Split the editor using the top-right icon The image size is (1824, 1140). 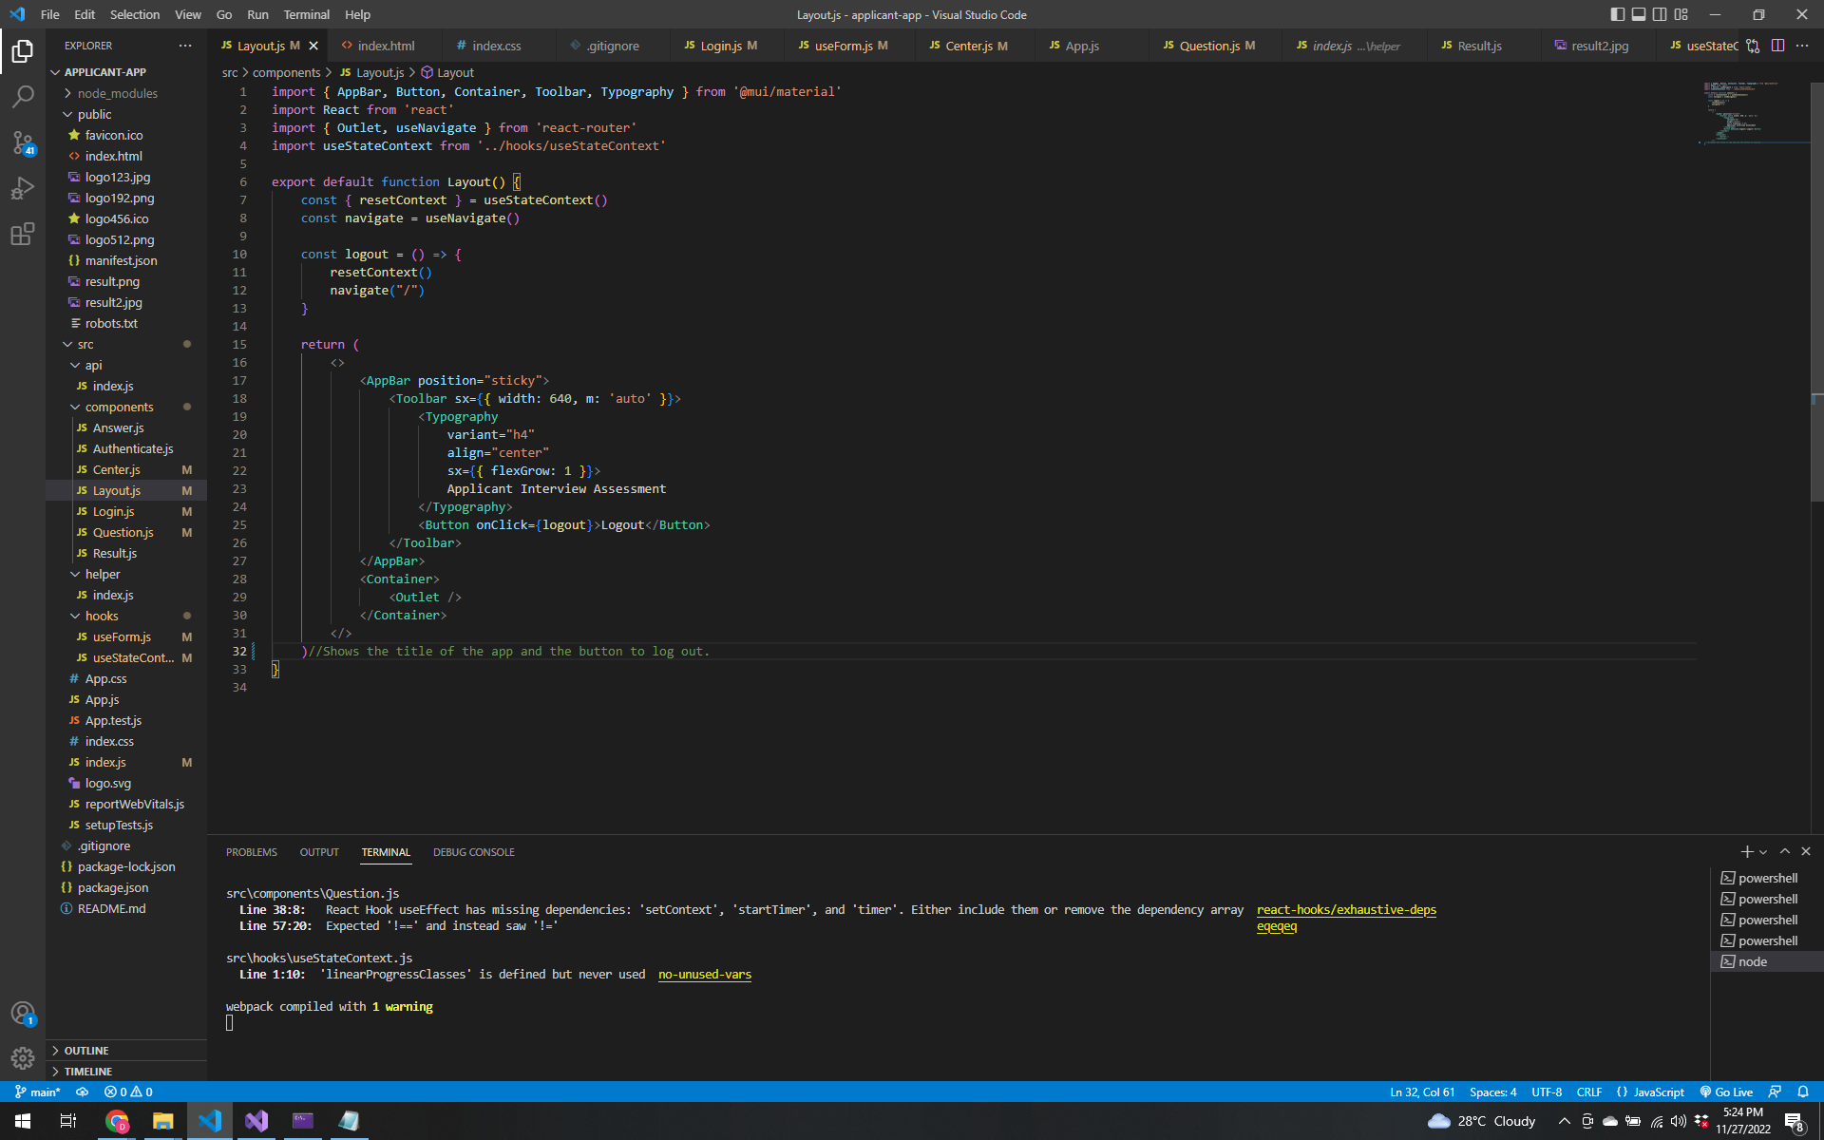pyautogui.click(x=1777, y=45)
